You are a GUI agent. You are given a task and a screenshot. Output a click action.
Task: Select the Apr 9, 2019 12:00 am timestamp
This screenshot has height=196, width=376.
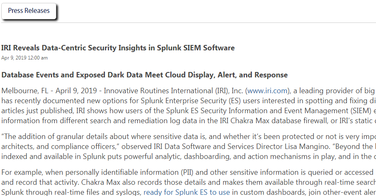25,58
